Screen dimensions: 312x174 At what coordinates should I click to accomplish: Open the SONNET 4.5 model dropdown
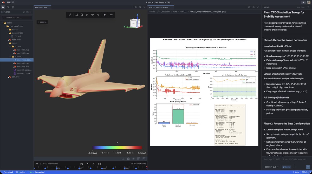pos(272,167)
